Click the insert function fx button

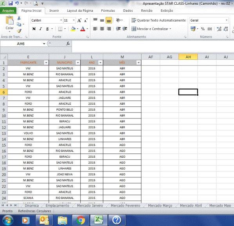(68, 44)
